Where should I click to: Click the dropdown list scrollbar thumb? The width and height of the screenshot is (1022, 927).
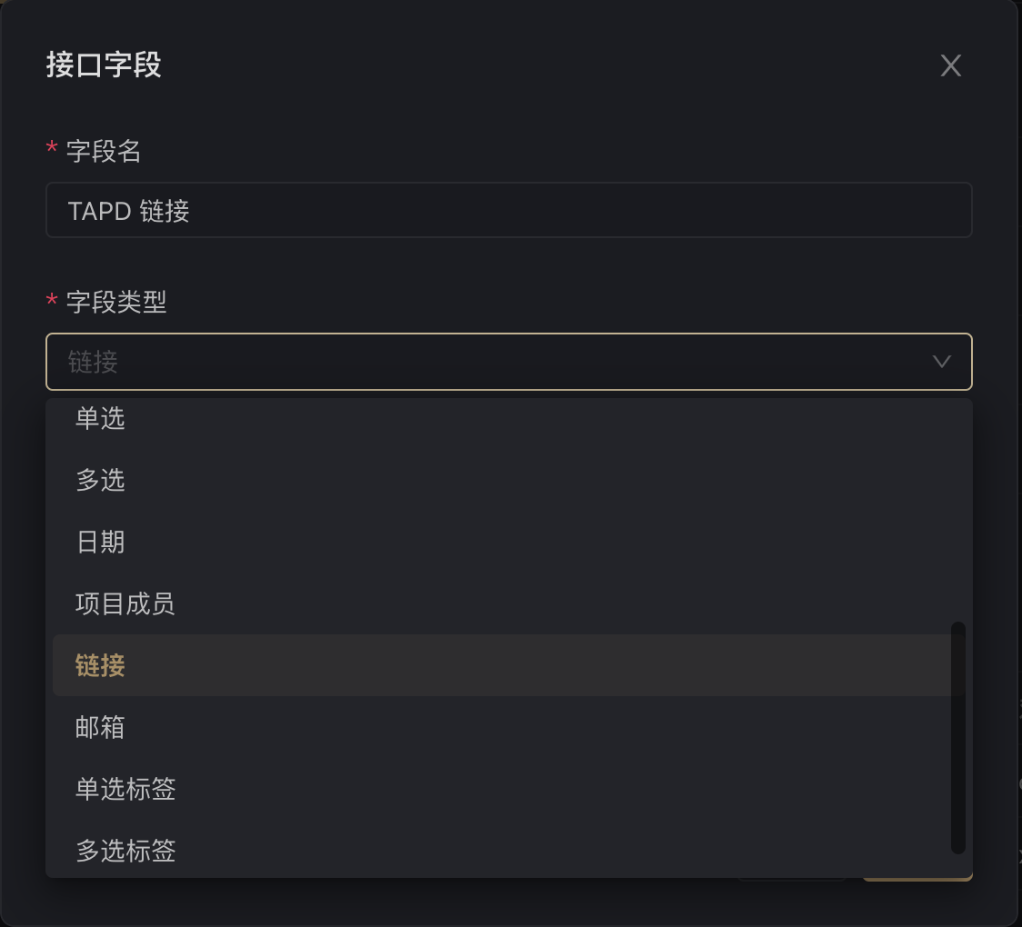(957, 736)
